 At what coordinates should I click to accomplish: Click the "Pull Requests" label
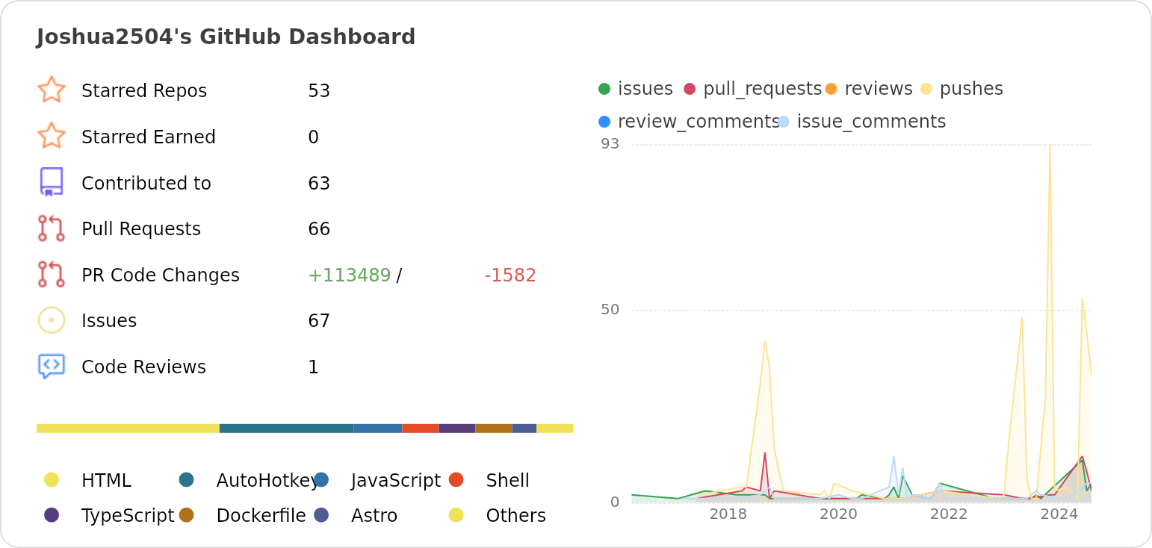click(141, 229)
